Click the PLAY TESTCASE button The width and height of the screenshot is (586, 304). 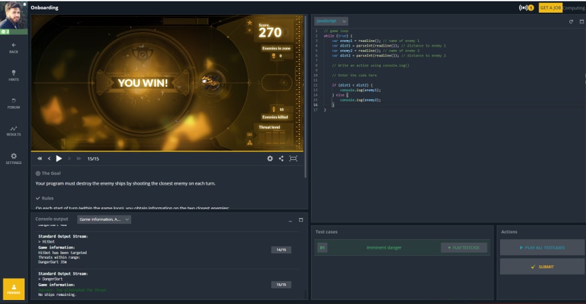point(463,247)
